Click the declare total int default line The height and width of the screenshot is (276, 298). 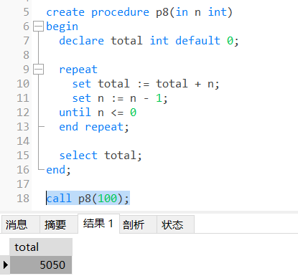point(149,41)
